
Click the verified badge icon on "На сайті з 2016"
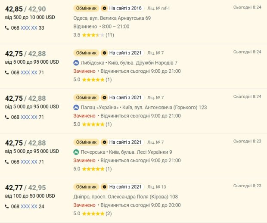click(x=104, y=8)
